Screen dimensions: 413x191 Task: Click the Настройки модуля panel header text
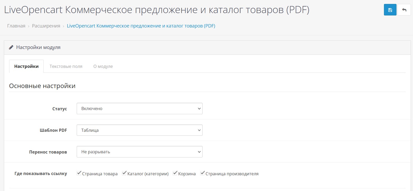pyautogui.click(x=38, y=47)
